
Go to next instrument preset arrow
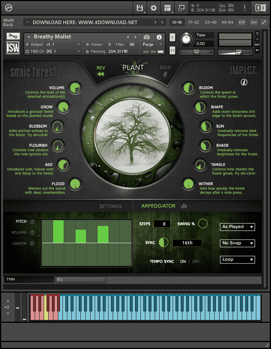click(135, 37)
